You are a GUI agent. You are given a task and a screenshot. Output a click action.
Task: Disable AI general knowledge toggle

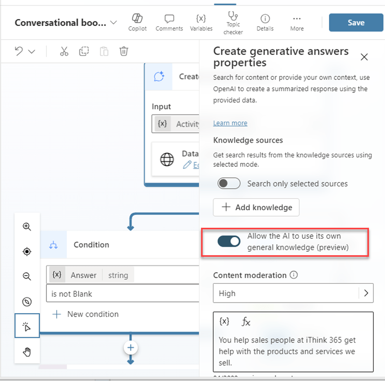(x=229, y=242)
